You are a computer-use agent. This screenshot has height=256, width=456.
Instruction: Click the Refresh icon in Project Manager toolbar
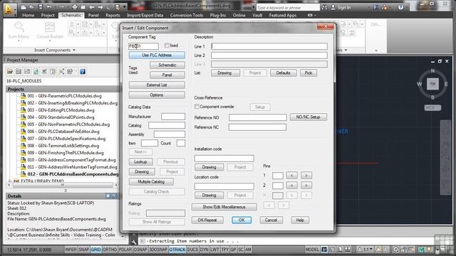36,71
